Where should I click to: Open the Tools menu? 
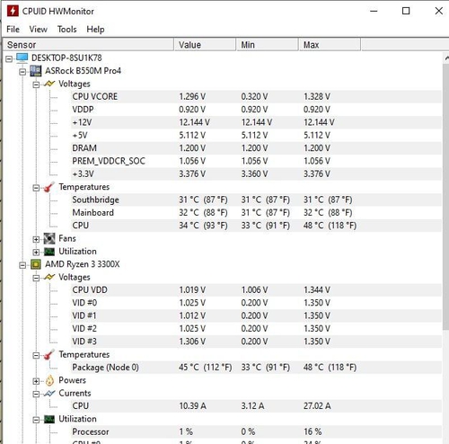pos(67,30)
